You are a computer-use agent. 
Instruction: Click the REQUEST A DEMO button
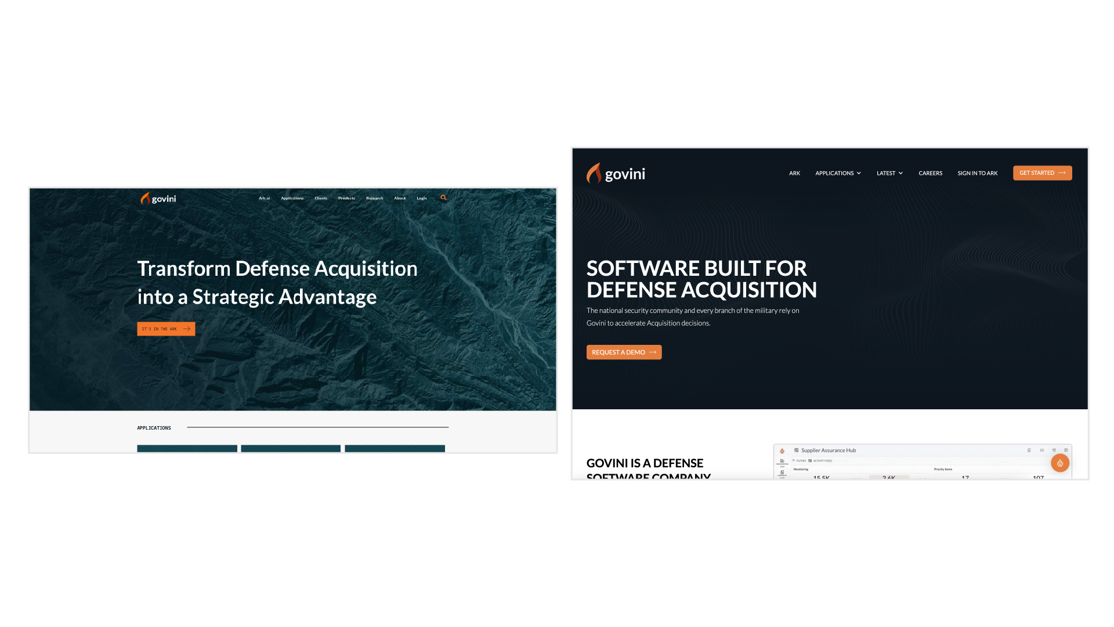pos(624,352)
